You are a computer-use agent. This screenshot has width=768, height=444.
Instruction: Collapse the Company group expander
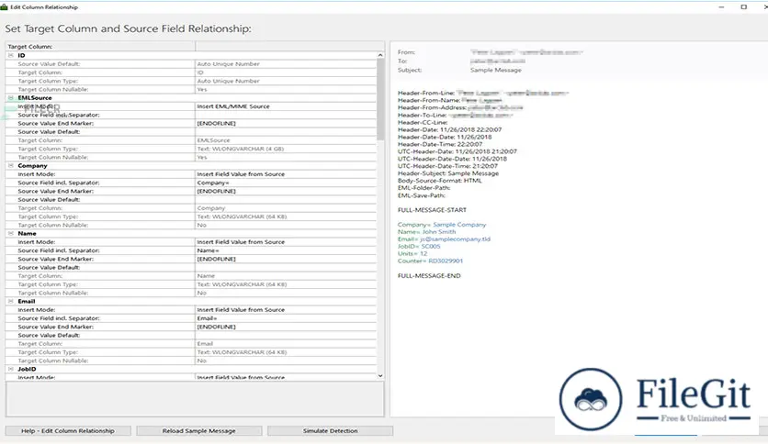(11, 166)
